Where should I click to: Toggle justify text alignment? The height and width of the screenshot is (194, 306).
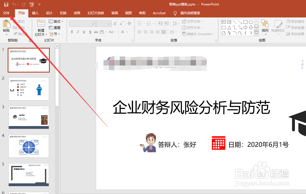158,32
